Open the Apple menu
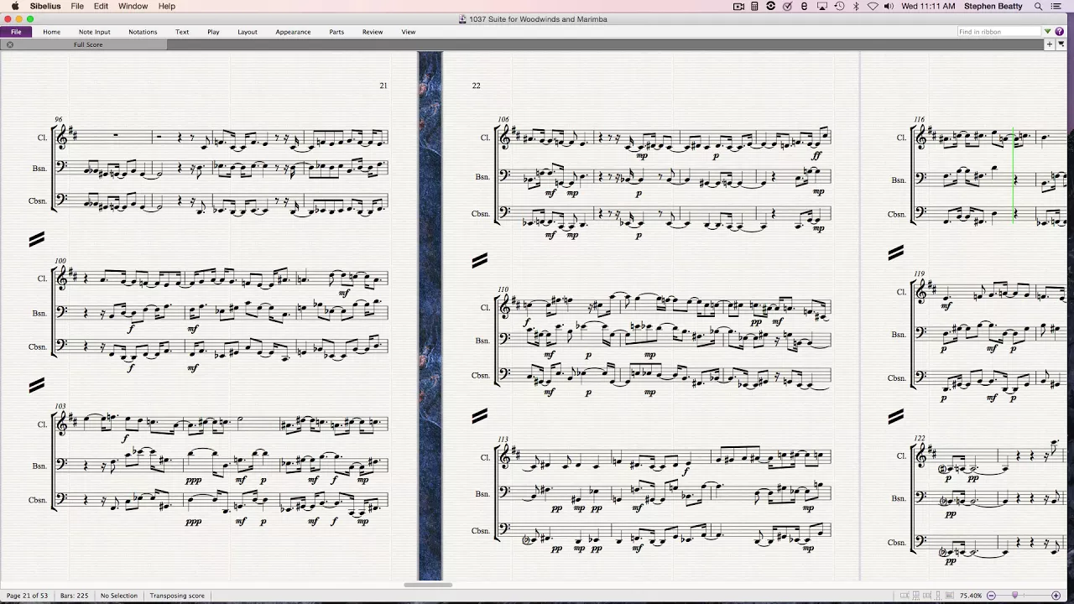This screenshot has height=604, width=1074. (x=15, y=6)
